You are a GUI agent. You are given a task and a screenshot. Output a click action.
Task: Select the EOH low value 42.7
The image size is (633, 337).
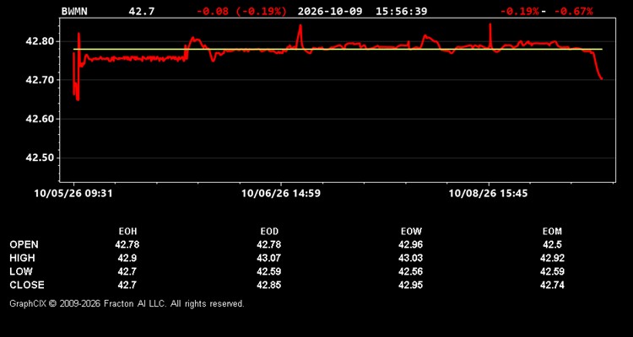pos(127,271)
